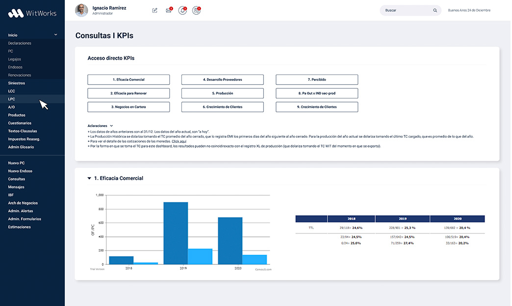Click the circular icon right of the bell
This screenshot has width=512, height=306.
click(x=196, y=10)
